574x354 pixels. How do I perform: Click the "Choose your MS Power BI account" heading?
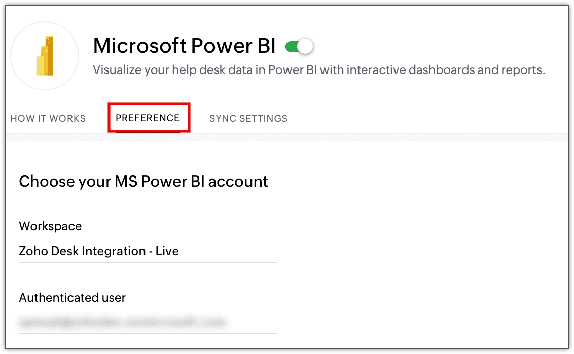pyautogui.click(x=143, y=182)
